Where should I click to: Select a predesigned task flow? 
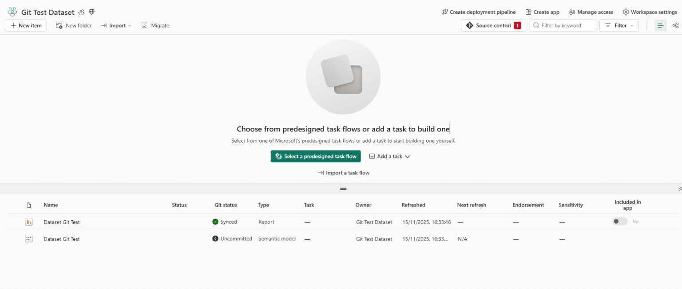point(315,156)
